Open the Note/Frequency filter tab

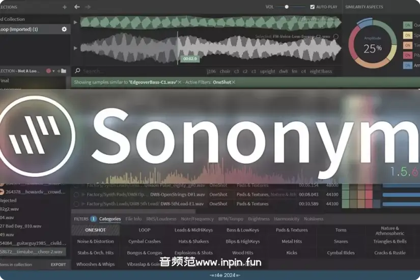[197, 219]
